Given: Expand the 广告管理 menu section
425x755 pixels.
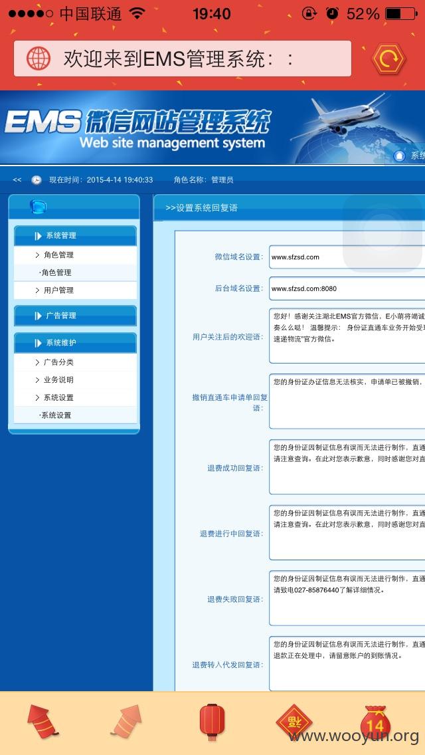Looking at the screenshot, I should pos(75,316).
